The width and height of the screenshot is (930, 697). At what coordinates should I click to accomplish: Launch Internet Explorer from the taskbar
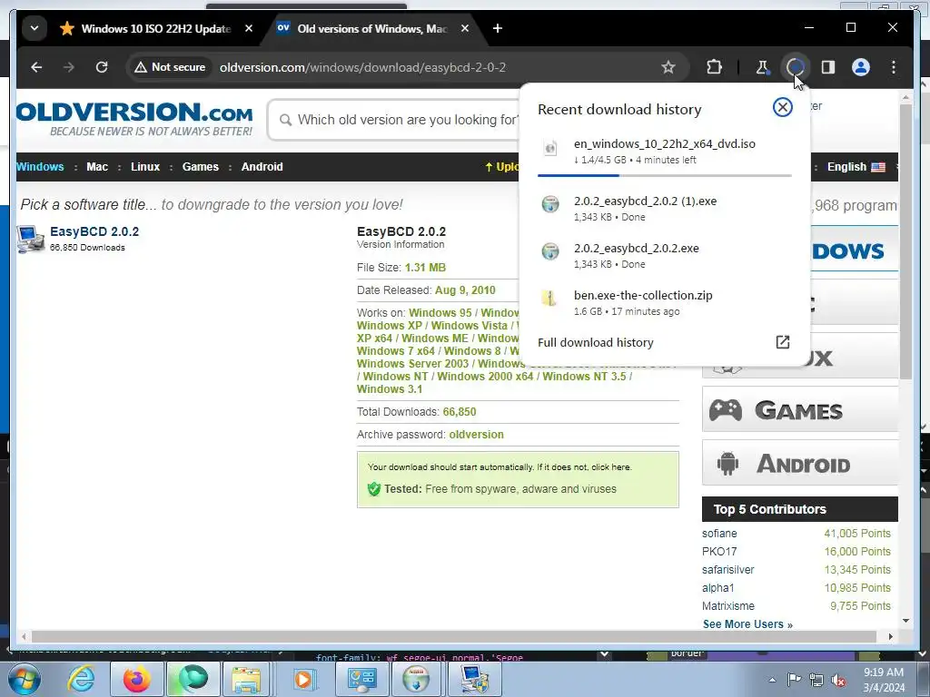coord(81,679)
